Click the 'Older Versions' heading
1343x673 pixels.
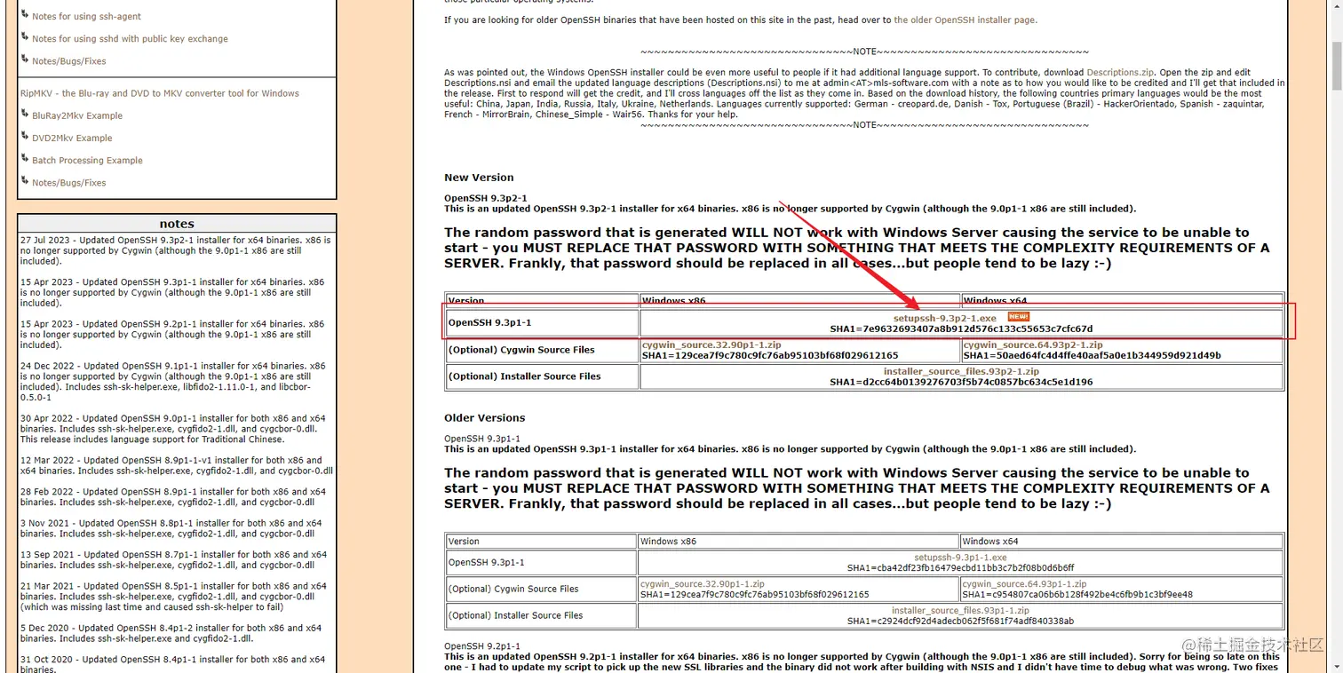click(x=485, y=418)
